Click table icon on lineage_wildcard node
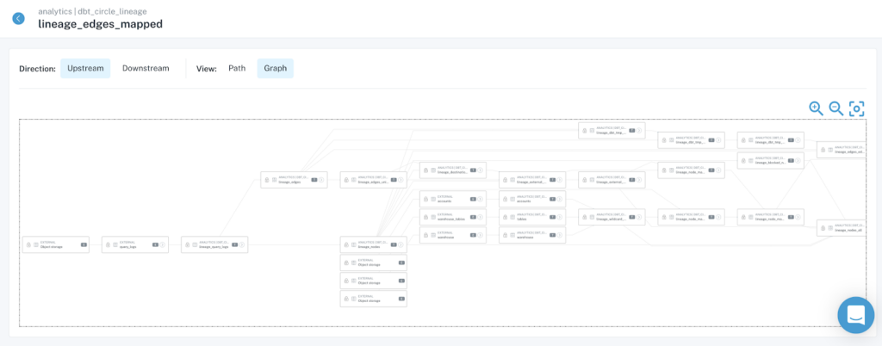This screenshot has width=882, height=346. coord(591,217)
